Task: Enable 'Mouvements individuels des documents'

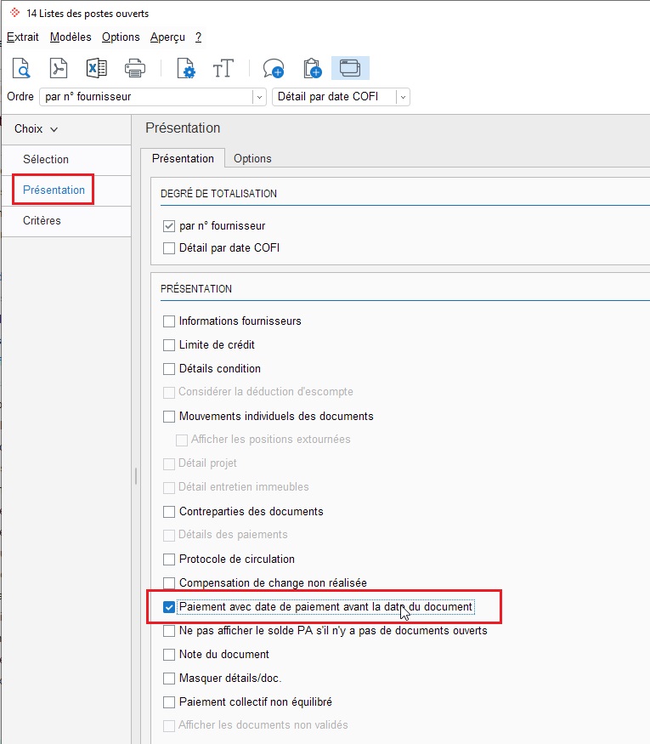Action: point(169,417)
